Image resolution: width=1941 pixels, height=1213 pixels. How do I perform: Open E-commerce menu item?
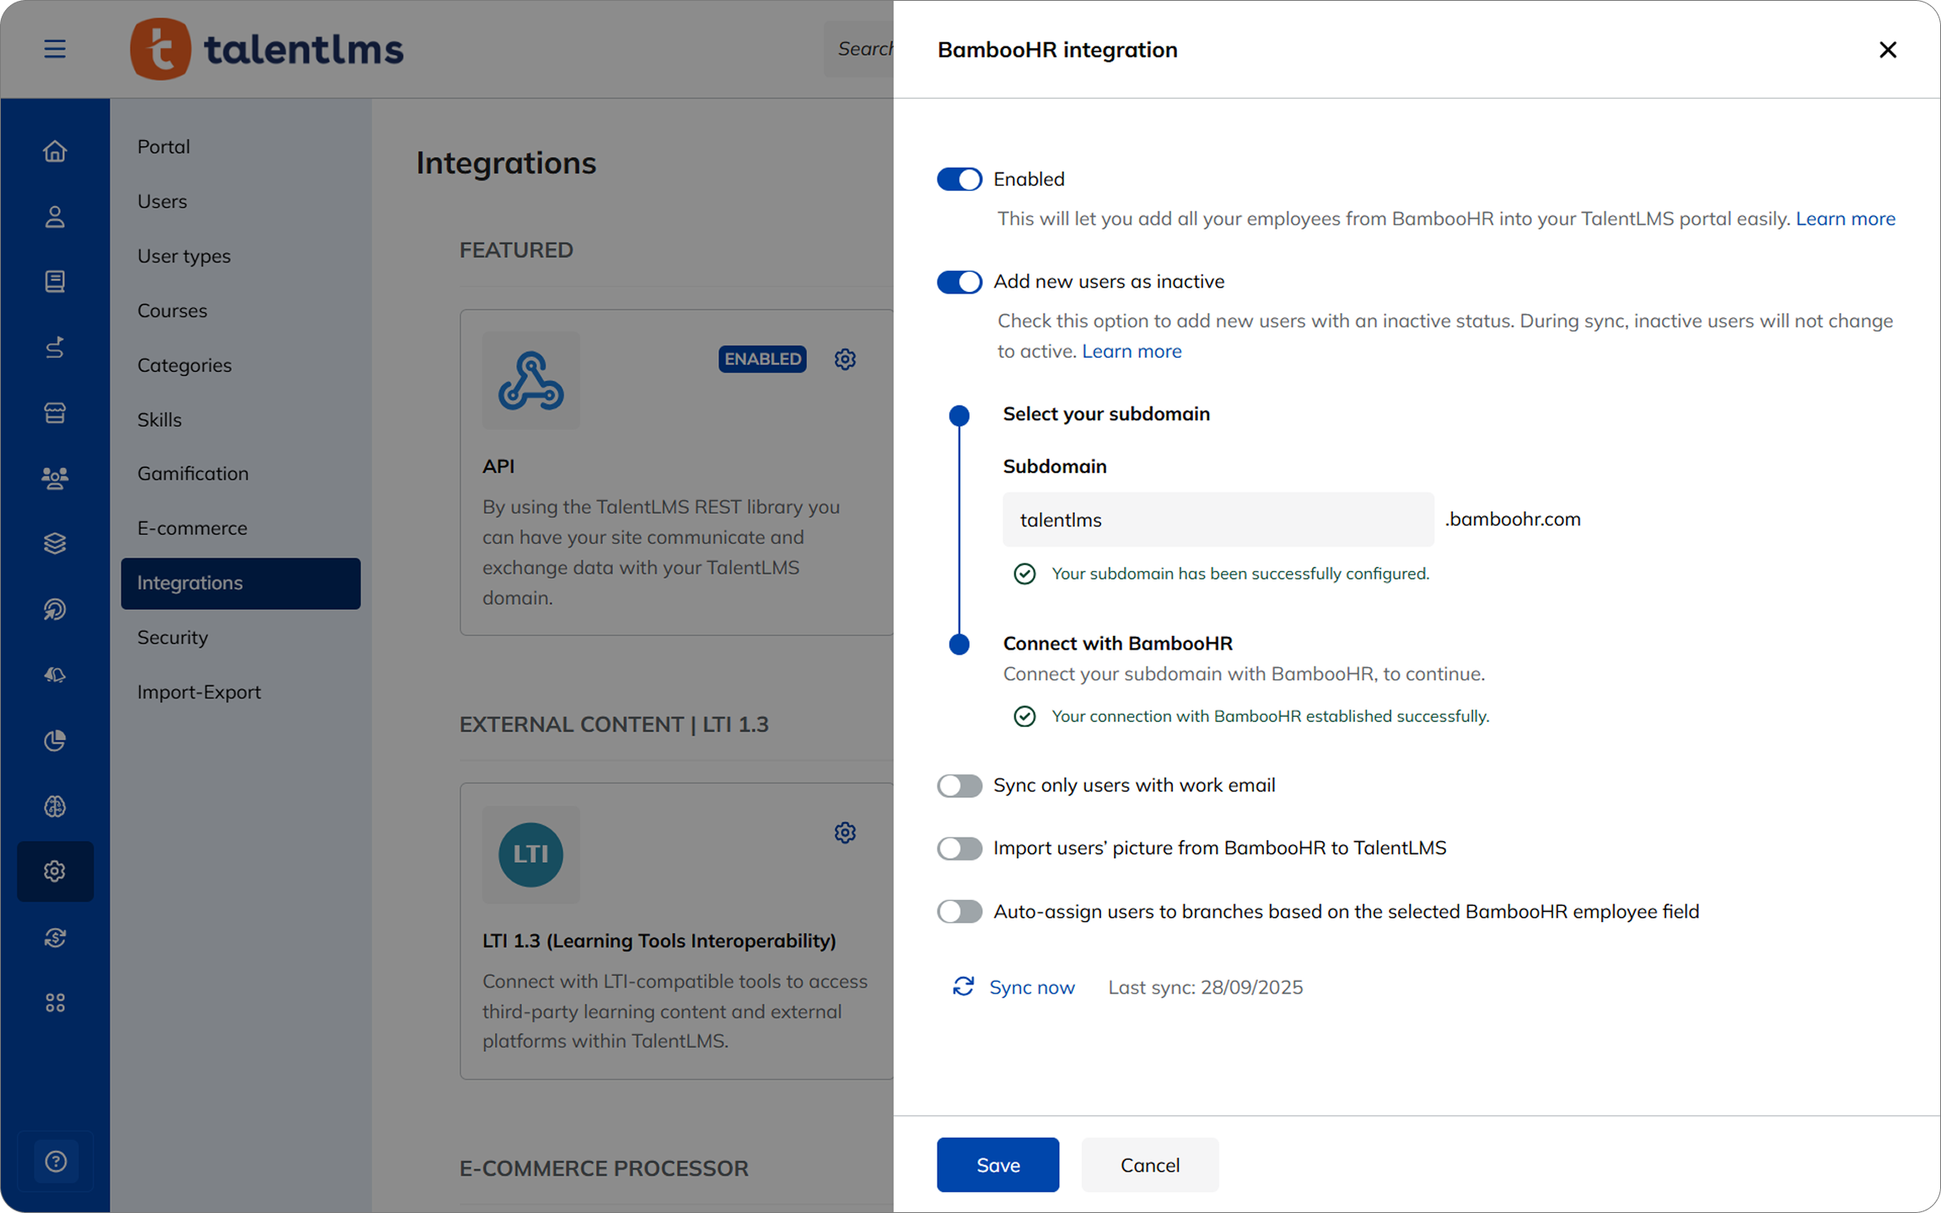240,528
